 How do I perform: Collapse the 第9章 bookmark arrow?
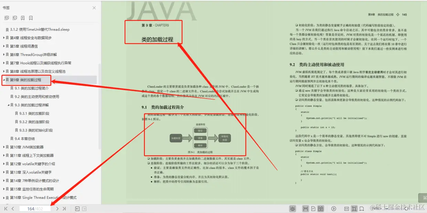[3, 80]
